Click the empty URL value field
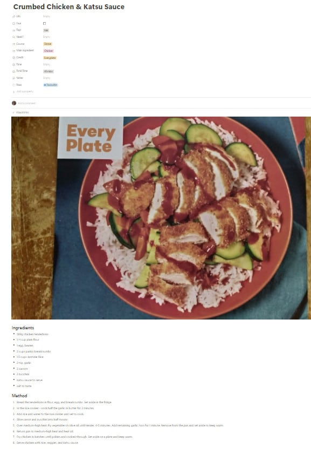This screenshot has height=455, width=311. [x=46, y=17]
